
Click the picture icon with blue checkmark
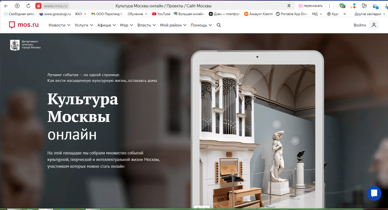click(376, 6)
